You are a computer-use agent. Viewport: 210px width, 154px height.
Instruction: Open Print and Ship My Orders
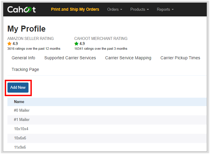click(75, 10)
